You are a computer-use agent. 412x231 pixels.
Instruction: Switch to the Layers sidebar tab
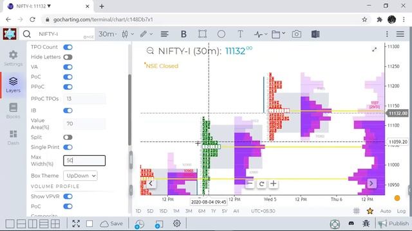click(x=13, y=85)
